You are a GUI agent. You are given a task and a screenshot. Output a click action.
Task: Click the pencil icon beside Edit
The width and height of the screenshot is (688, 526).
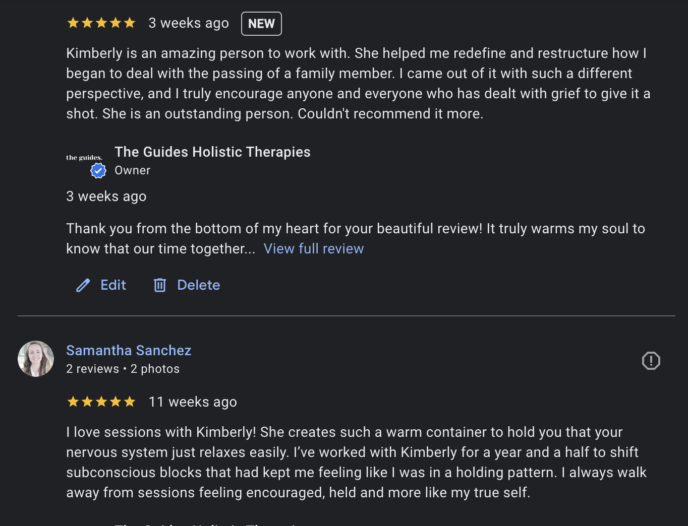coord(83,286)
